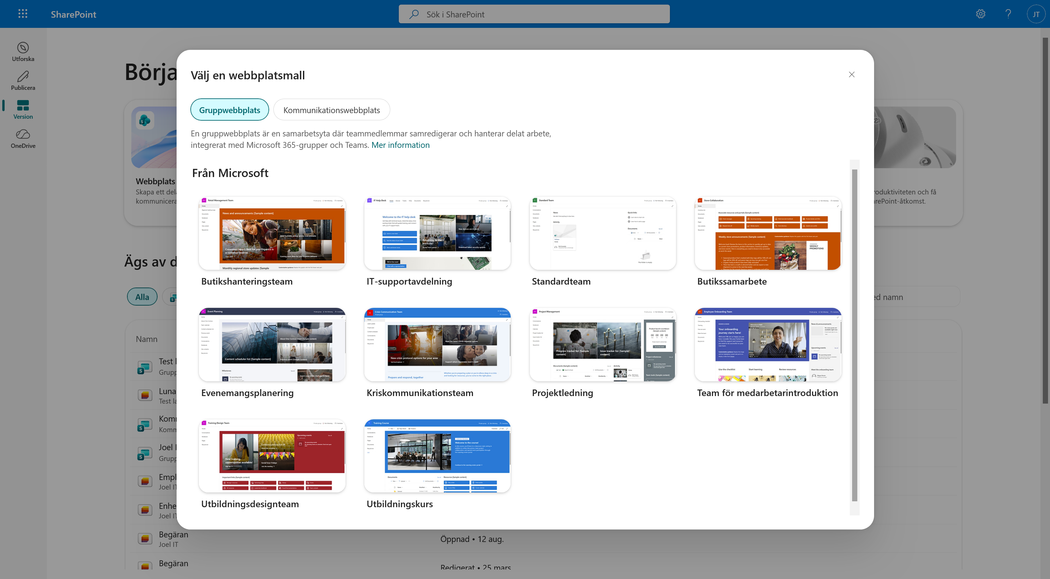Open the JT account avatar
1050x579 pixels.
pos(1036,14)
